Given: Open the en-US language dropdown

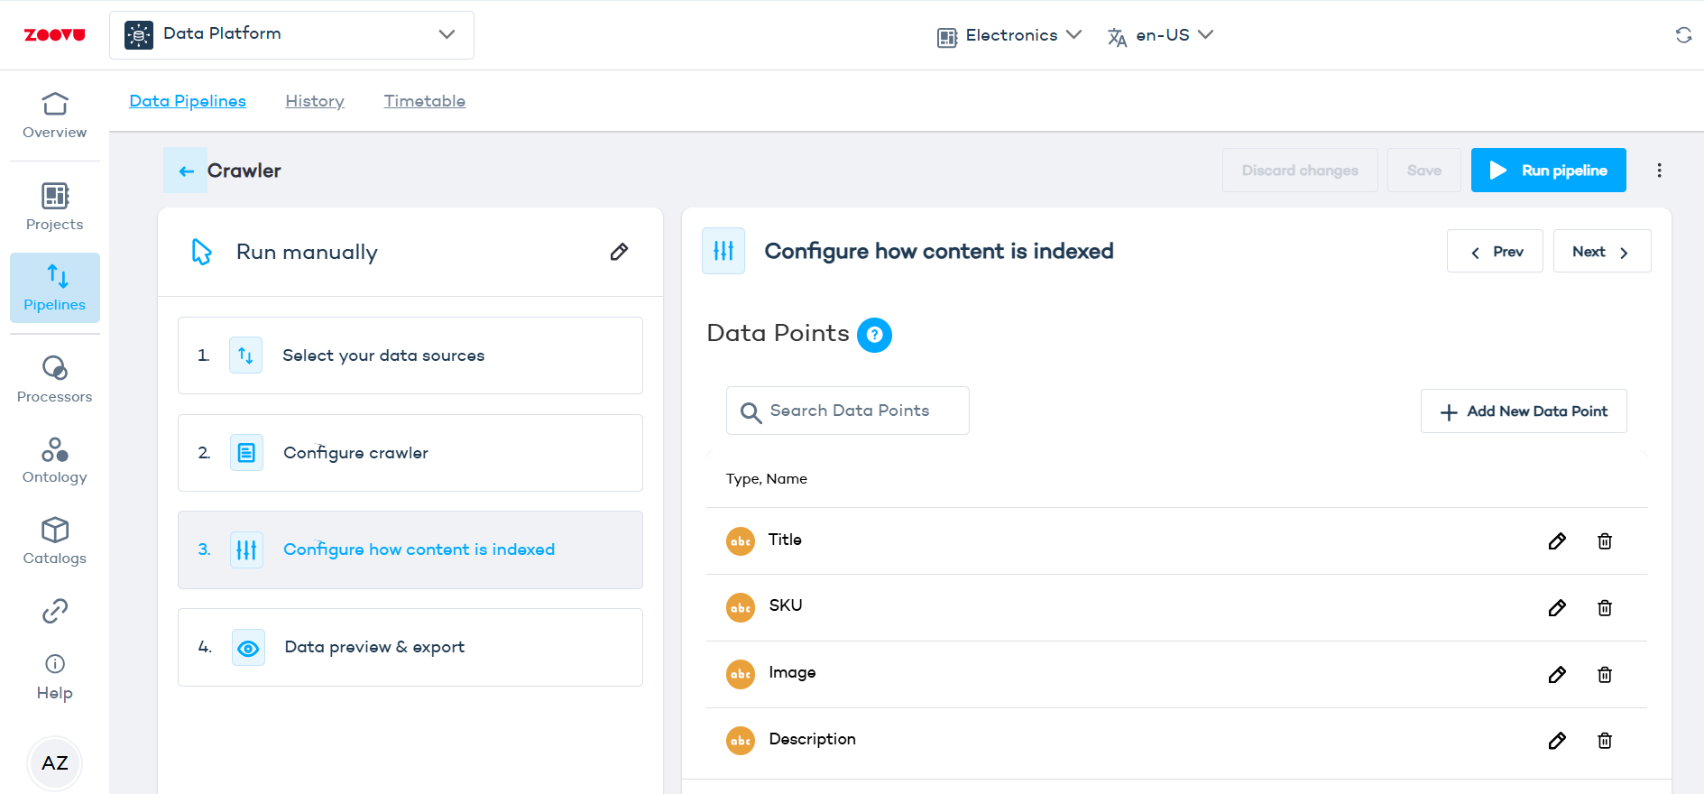Looking at the screenshot, I should pyautogui.click(x=1161, y=35).
